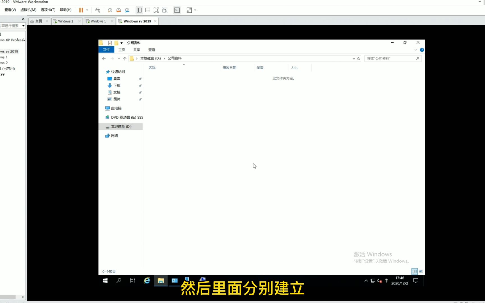Viewport: 485px width, 303px height.
Task: Select ws sv 2019 in the library list
Action: [x=9, y=51]
